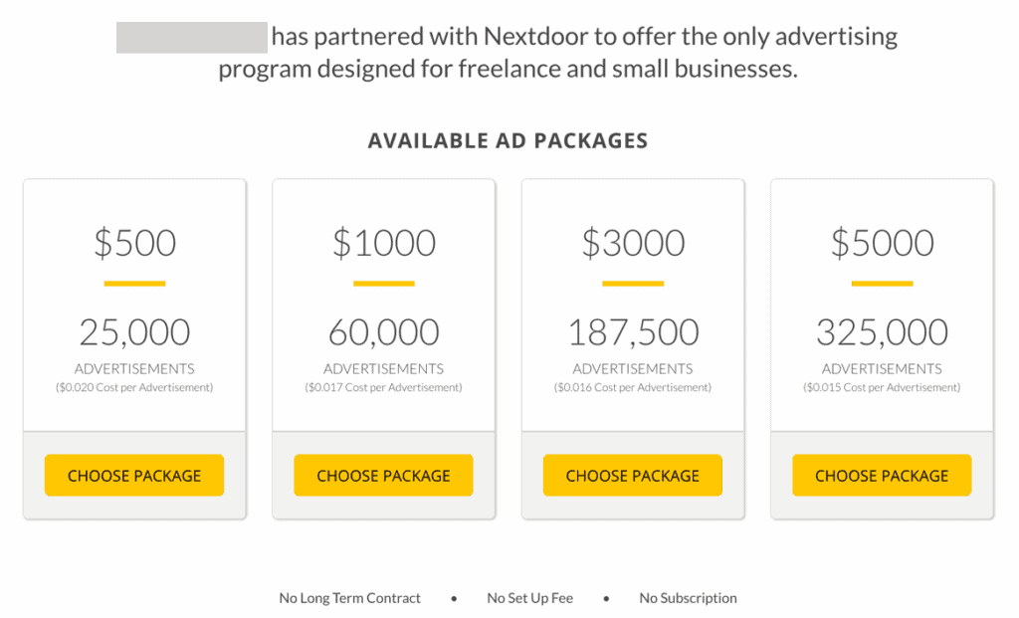Select the 325,000 advertisements figure

click(x=882, y=332)
